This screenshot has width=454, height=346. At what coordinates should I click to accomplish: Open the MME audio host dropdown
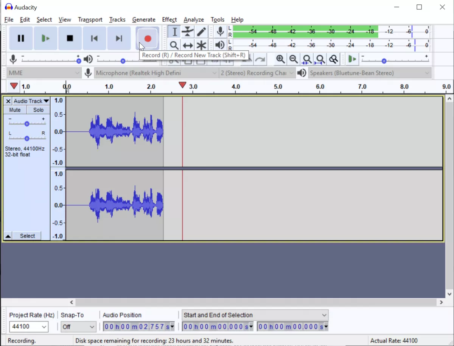44,73
